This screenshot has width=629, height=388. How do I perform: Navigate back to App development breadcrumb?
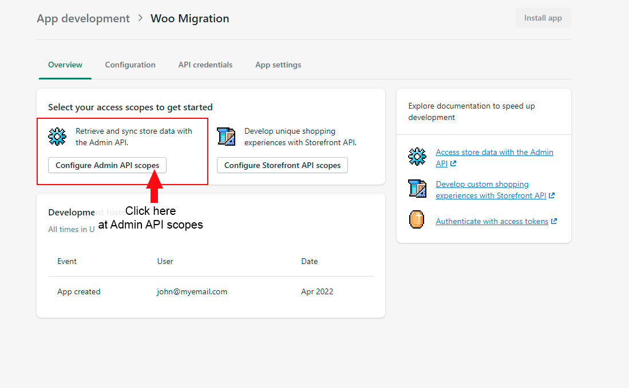pos(83,18)
